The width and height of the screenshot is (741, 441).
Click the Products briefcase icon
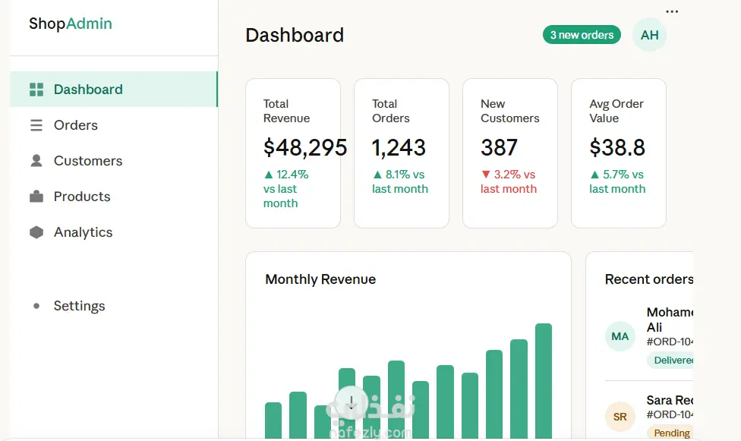tap(36, 197)
